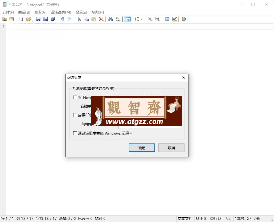Redo the last undone edit
The image size is (274, 222).
click(x=70, y=19)
